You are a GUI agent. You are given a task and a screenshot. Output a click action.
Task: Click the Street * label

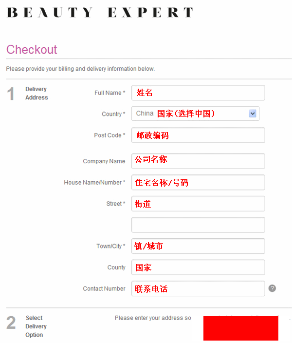pos(116,204)
